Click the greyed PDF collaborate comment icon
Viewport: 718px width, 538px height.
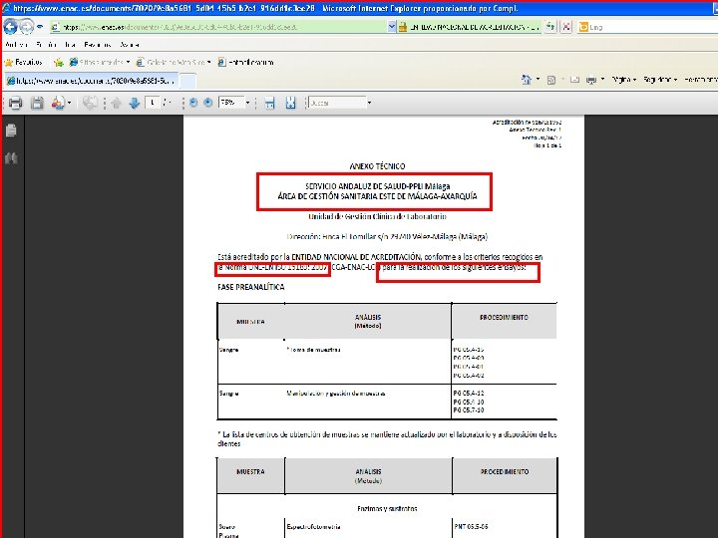(x=90, y=103)
